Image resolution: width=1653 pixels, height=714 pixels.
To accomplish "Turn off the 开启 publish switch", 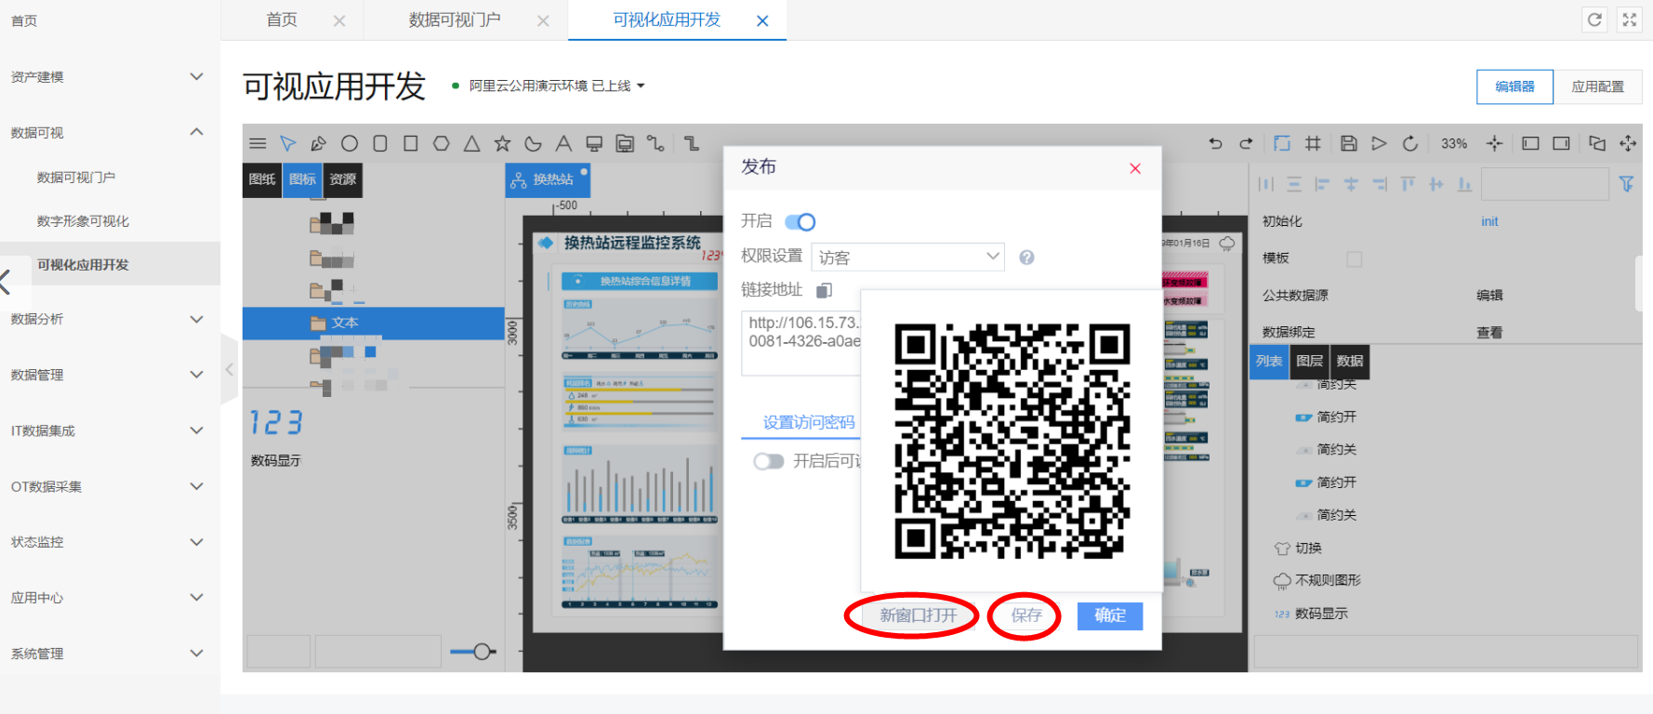I will (x=800, y=221).
